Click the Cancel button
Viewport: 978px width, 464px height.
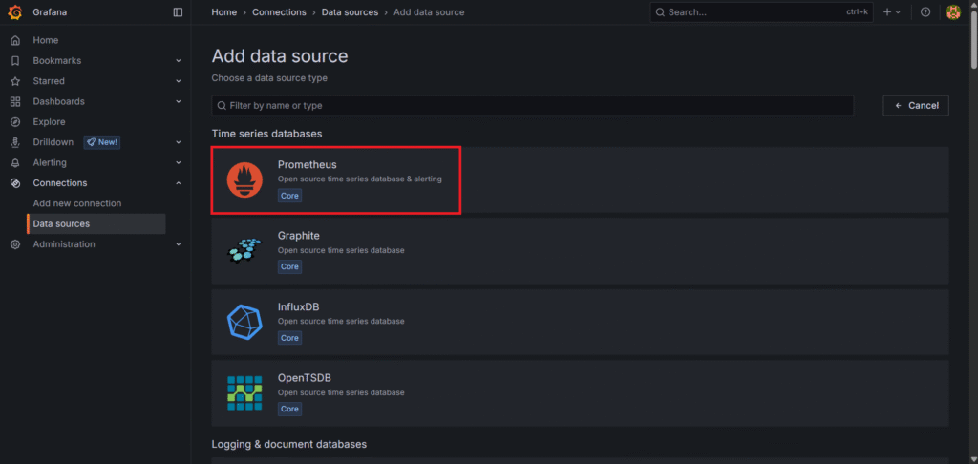click(x=916, y=105)
